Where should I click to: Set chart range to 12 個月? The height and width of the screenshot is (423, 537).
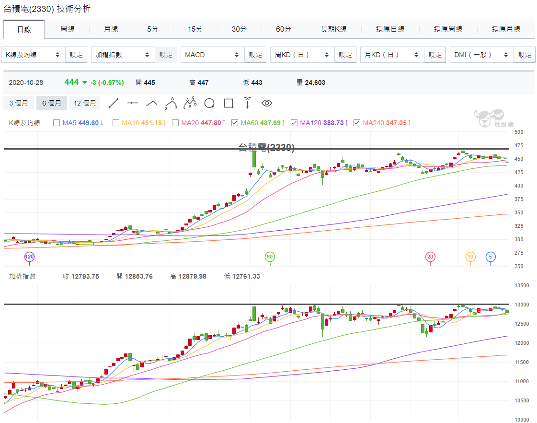tap(85, 103)
